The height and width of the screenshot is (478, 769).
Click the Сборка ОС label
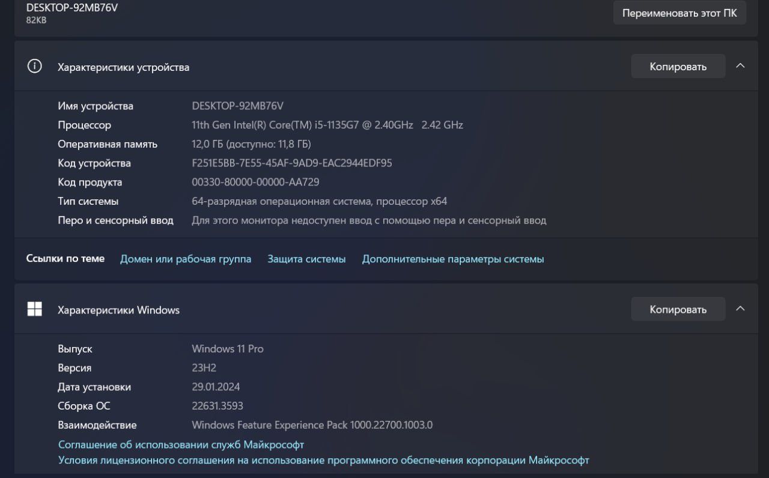pos(84,406)
